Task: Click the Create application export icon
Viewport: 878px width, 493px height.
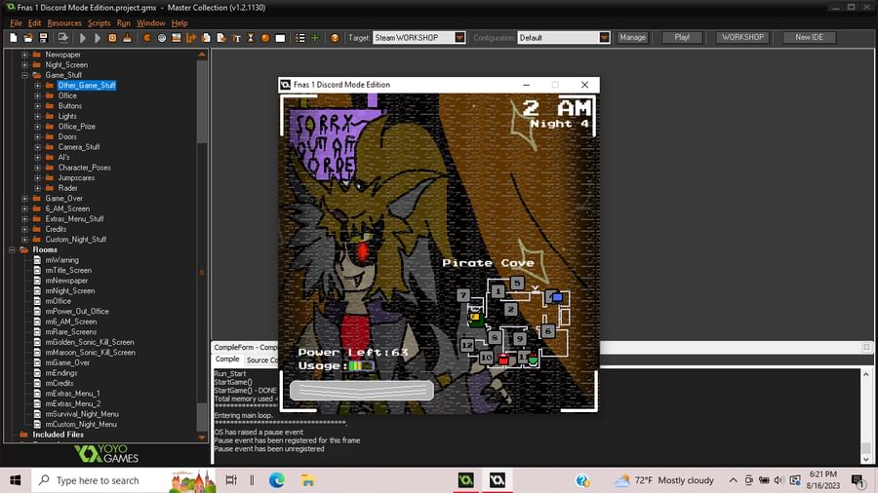Action: point(62,38)
